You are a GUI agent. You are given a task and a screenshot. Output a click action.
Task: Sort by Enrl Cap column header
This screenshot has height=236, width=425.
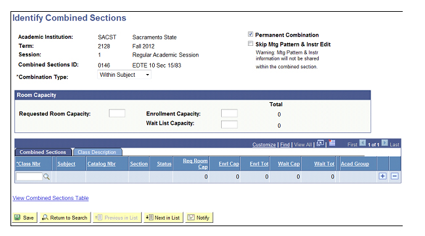tap(229, 164)
